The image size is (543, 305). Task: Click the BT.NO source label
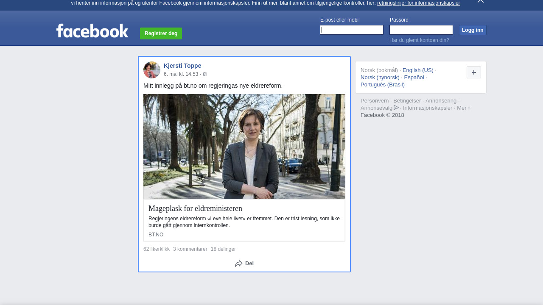pyautogui.click(x=156, y=235)
